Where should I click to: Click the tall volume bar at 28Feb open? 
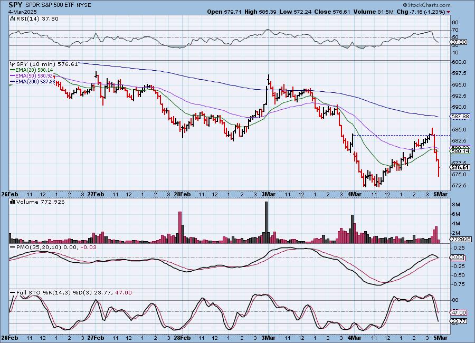point(180,227)
